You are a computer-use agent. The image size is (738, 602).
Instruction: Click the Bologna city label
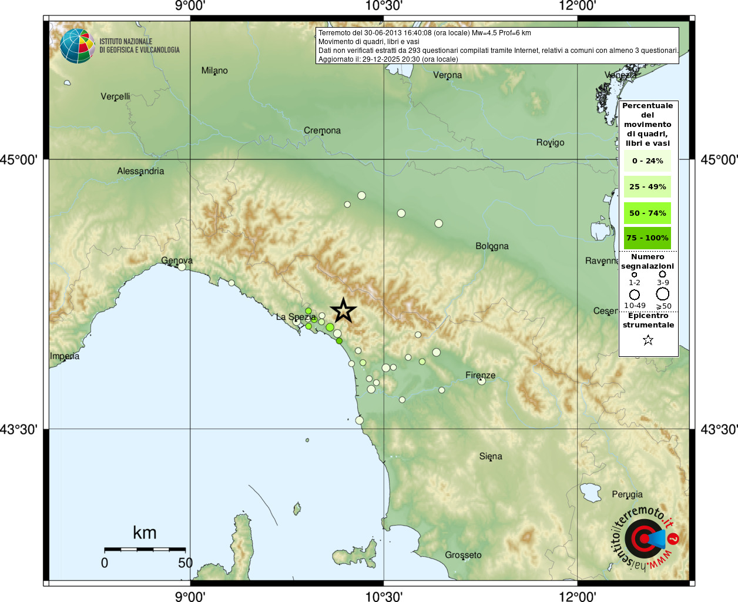(x=492, y=246)
